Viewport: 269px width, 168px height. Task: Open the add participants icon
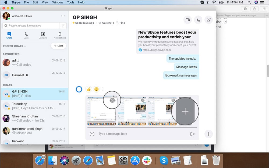(209, 20)
